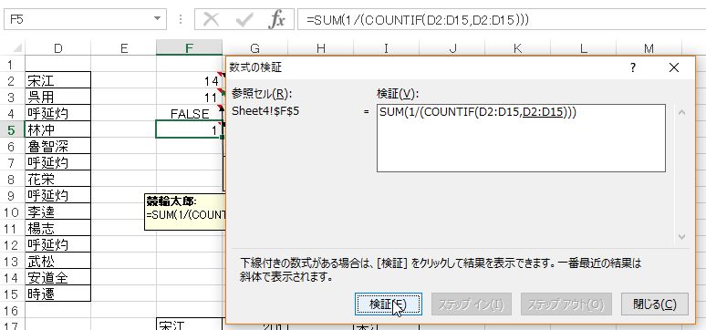
Task: Select cell containing 安道全
Action: coord(58,278)
